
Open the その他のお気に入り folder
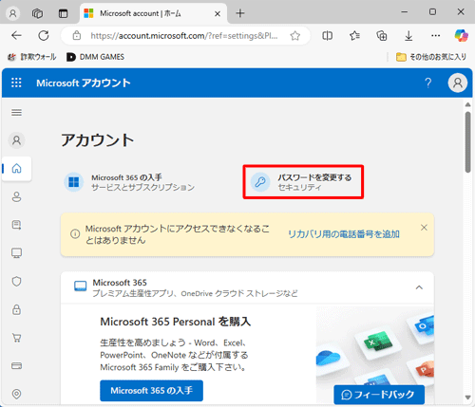[x=431, y=57]
